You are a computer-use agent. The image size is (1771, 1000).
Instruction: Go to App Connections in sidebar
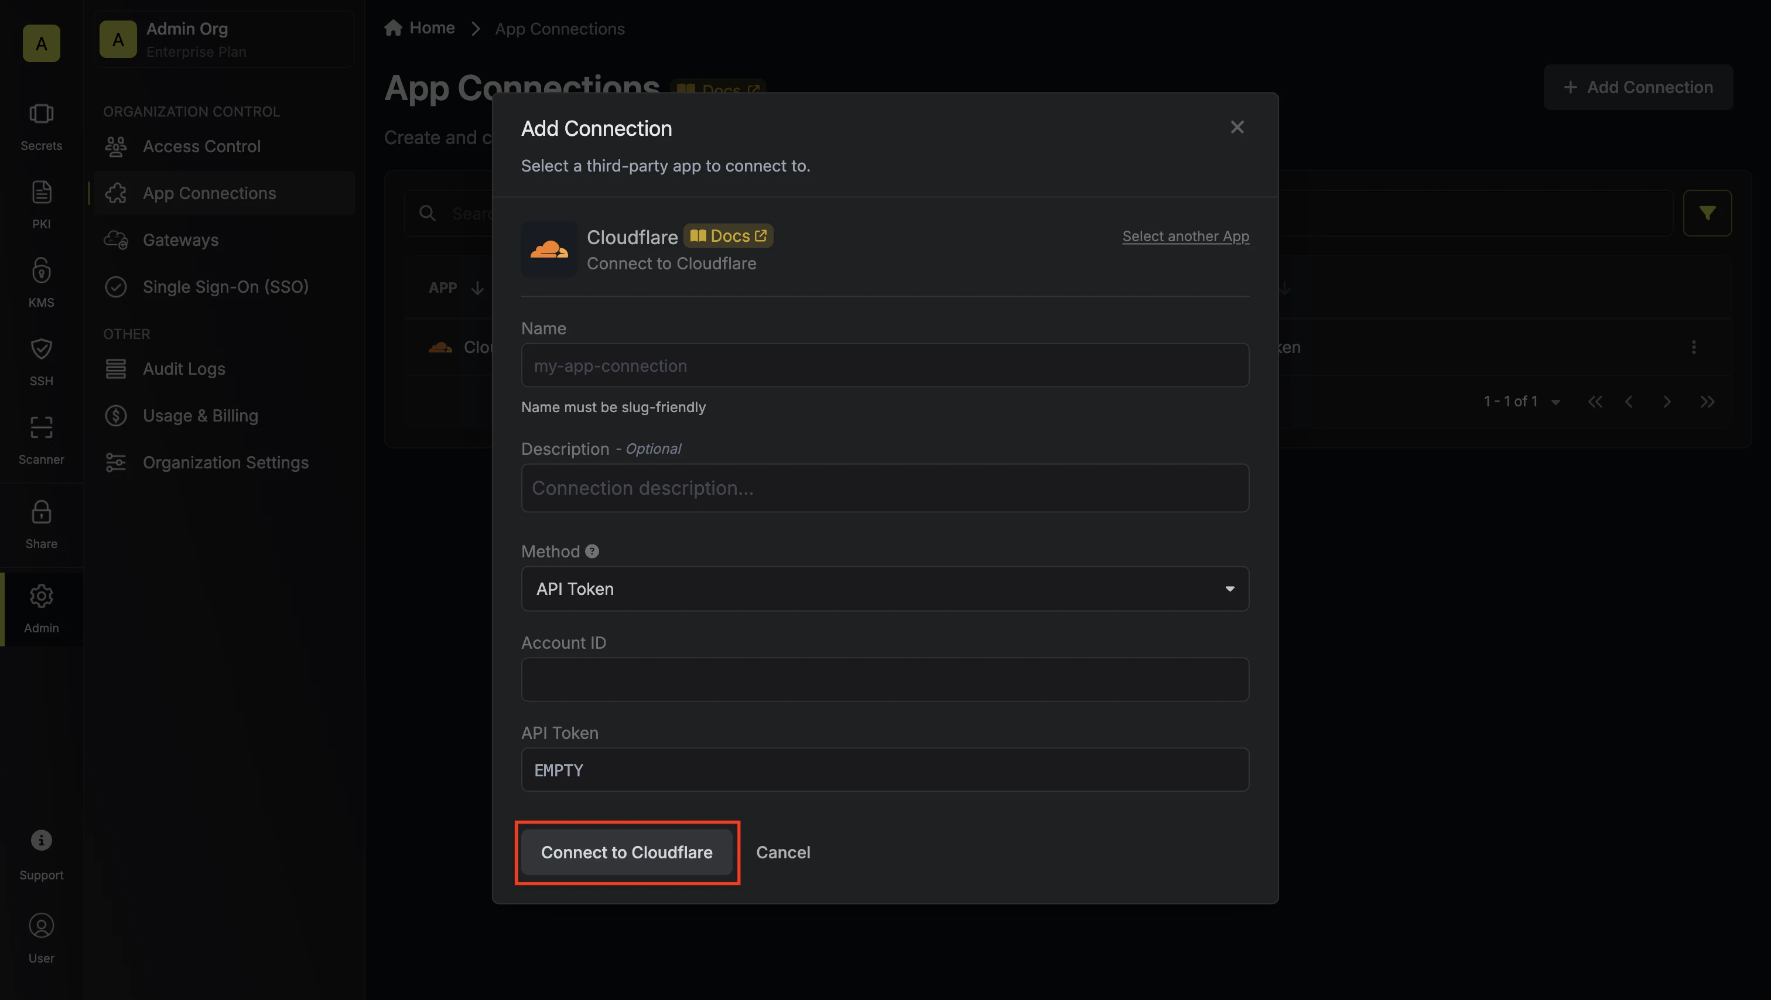point(224,193)
